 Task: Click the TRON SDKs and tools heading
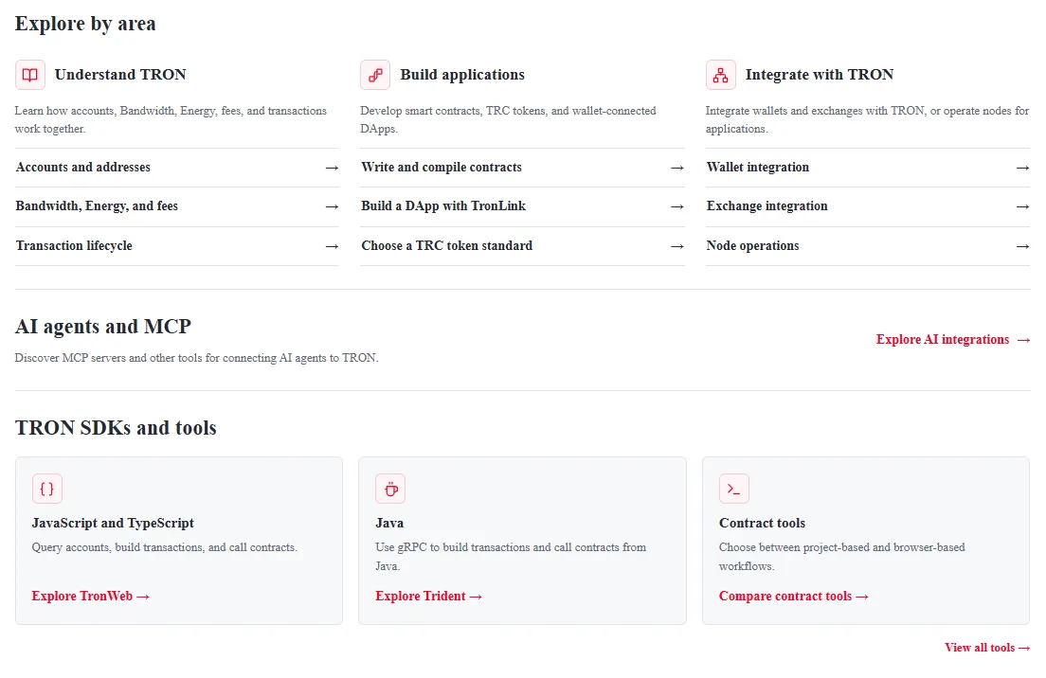point(116,428)
